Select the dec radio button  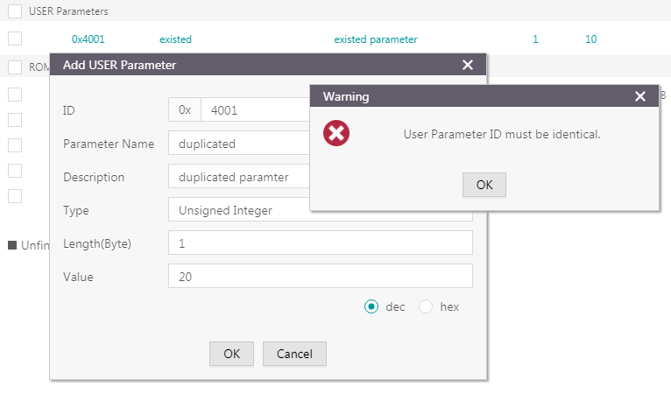click(371, 306)
